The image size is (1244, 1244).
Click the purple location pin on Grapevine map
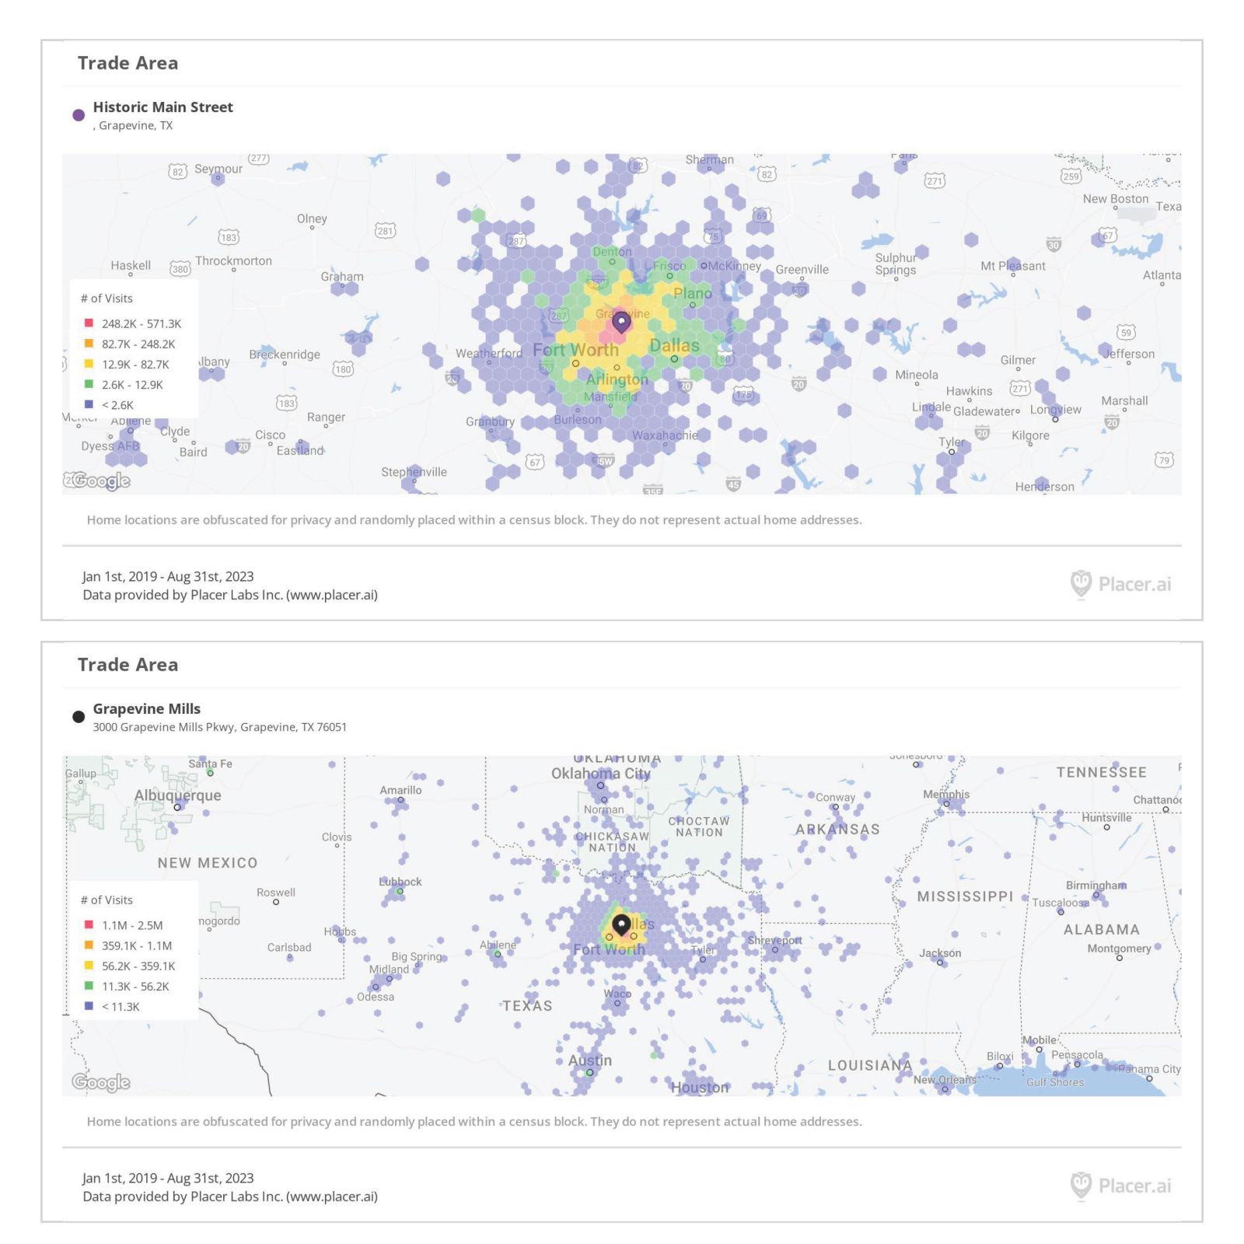[620, 322]
